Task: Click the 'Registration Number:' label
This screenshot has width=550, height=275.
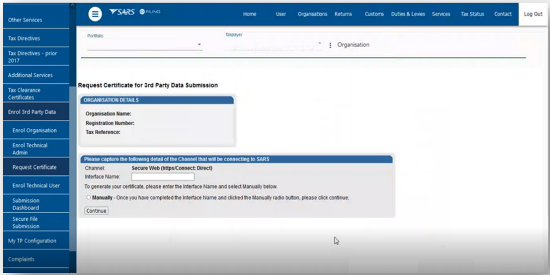Action: coord(110,123)
